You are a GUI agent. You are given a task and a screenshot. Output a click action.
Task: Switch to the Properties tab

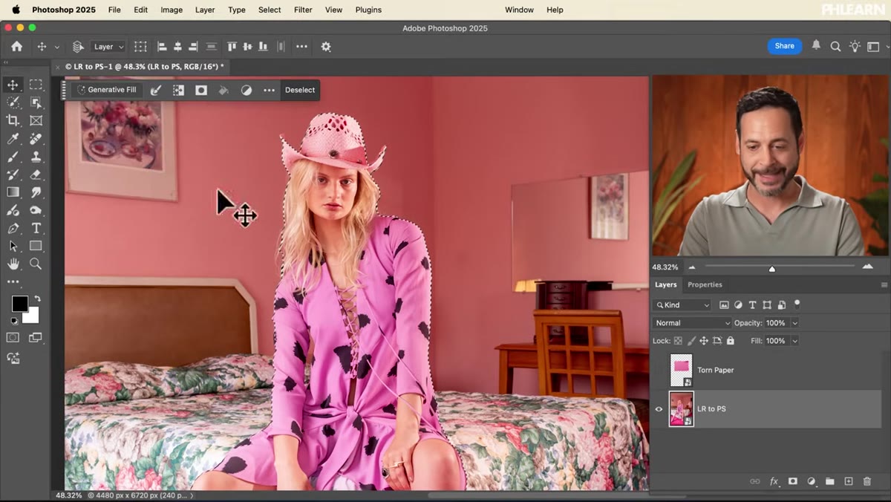[x=705, y=284]
